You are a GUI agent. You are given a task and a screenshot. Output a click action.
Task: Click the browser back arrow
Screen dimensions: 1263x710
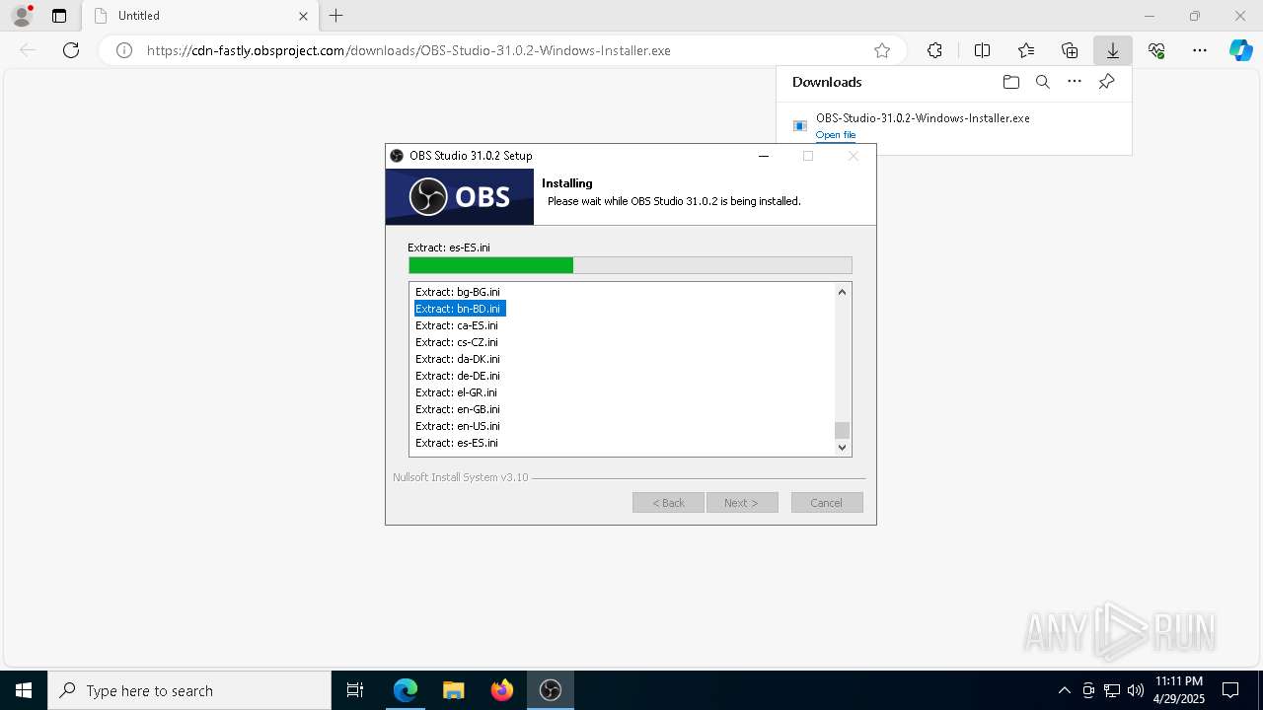click(x=28, y=50)
